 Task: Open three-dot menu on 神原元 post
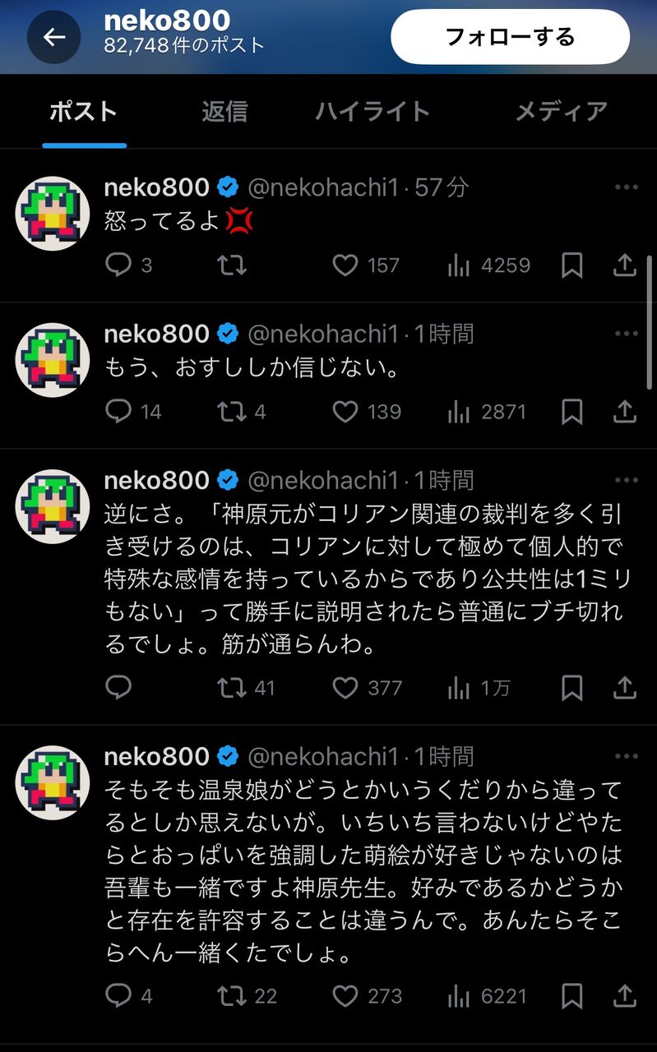627,480
